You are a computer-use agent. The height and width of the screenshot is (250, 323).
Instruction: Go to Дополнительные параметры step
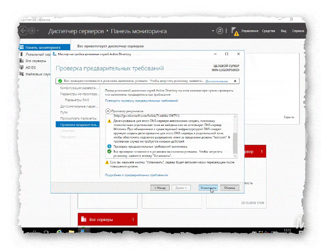coord(79,107)
